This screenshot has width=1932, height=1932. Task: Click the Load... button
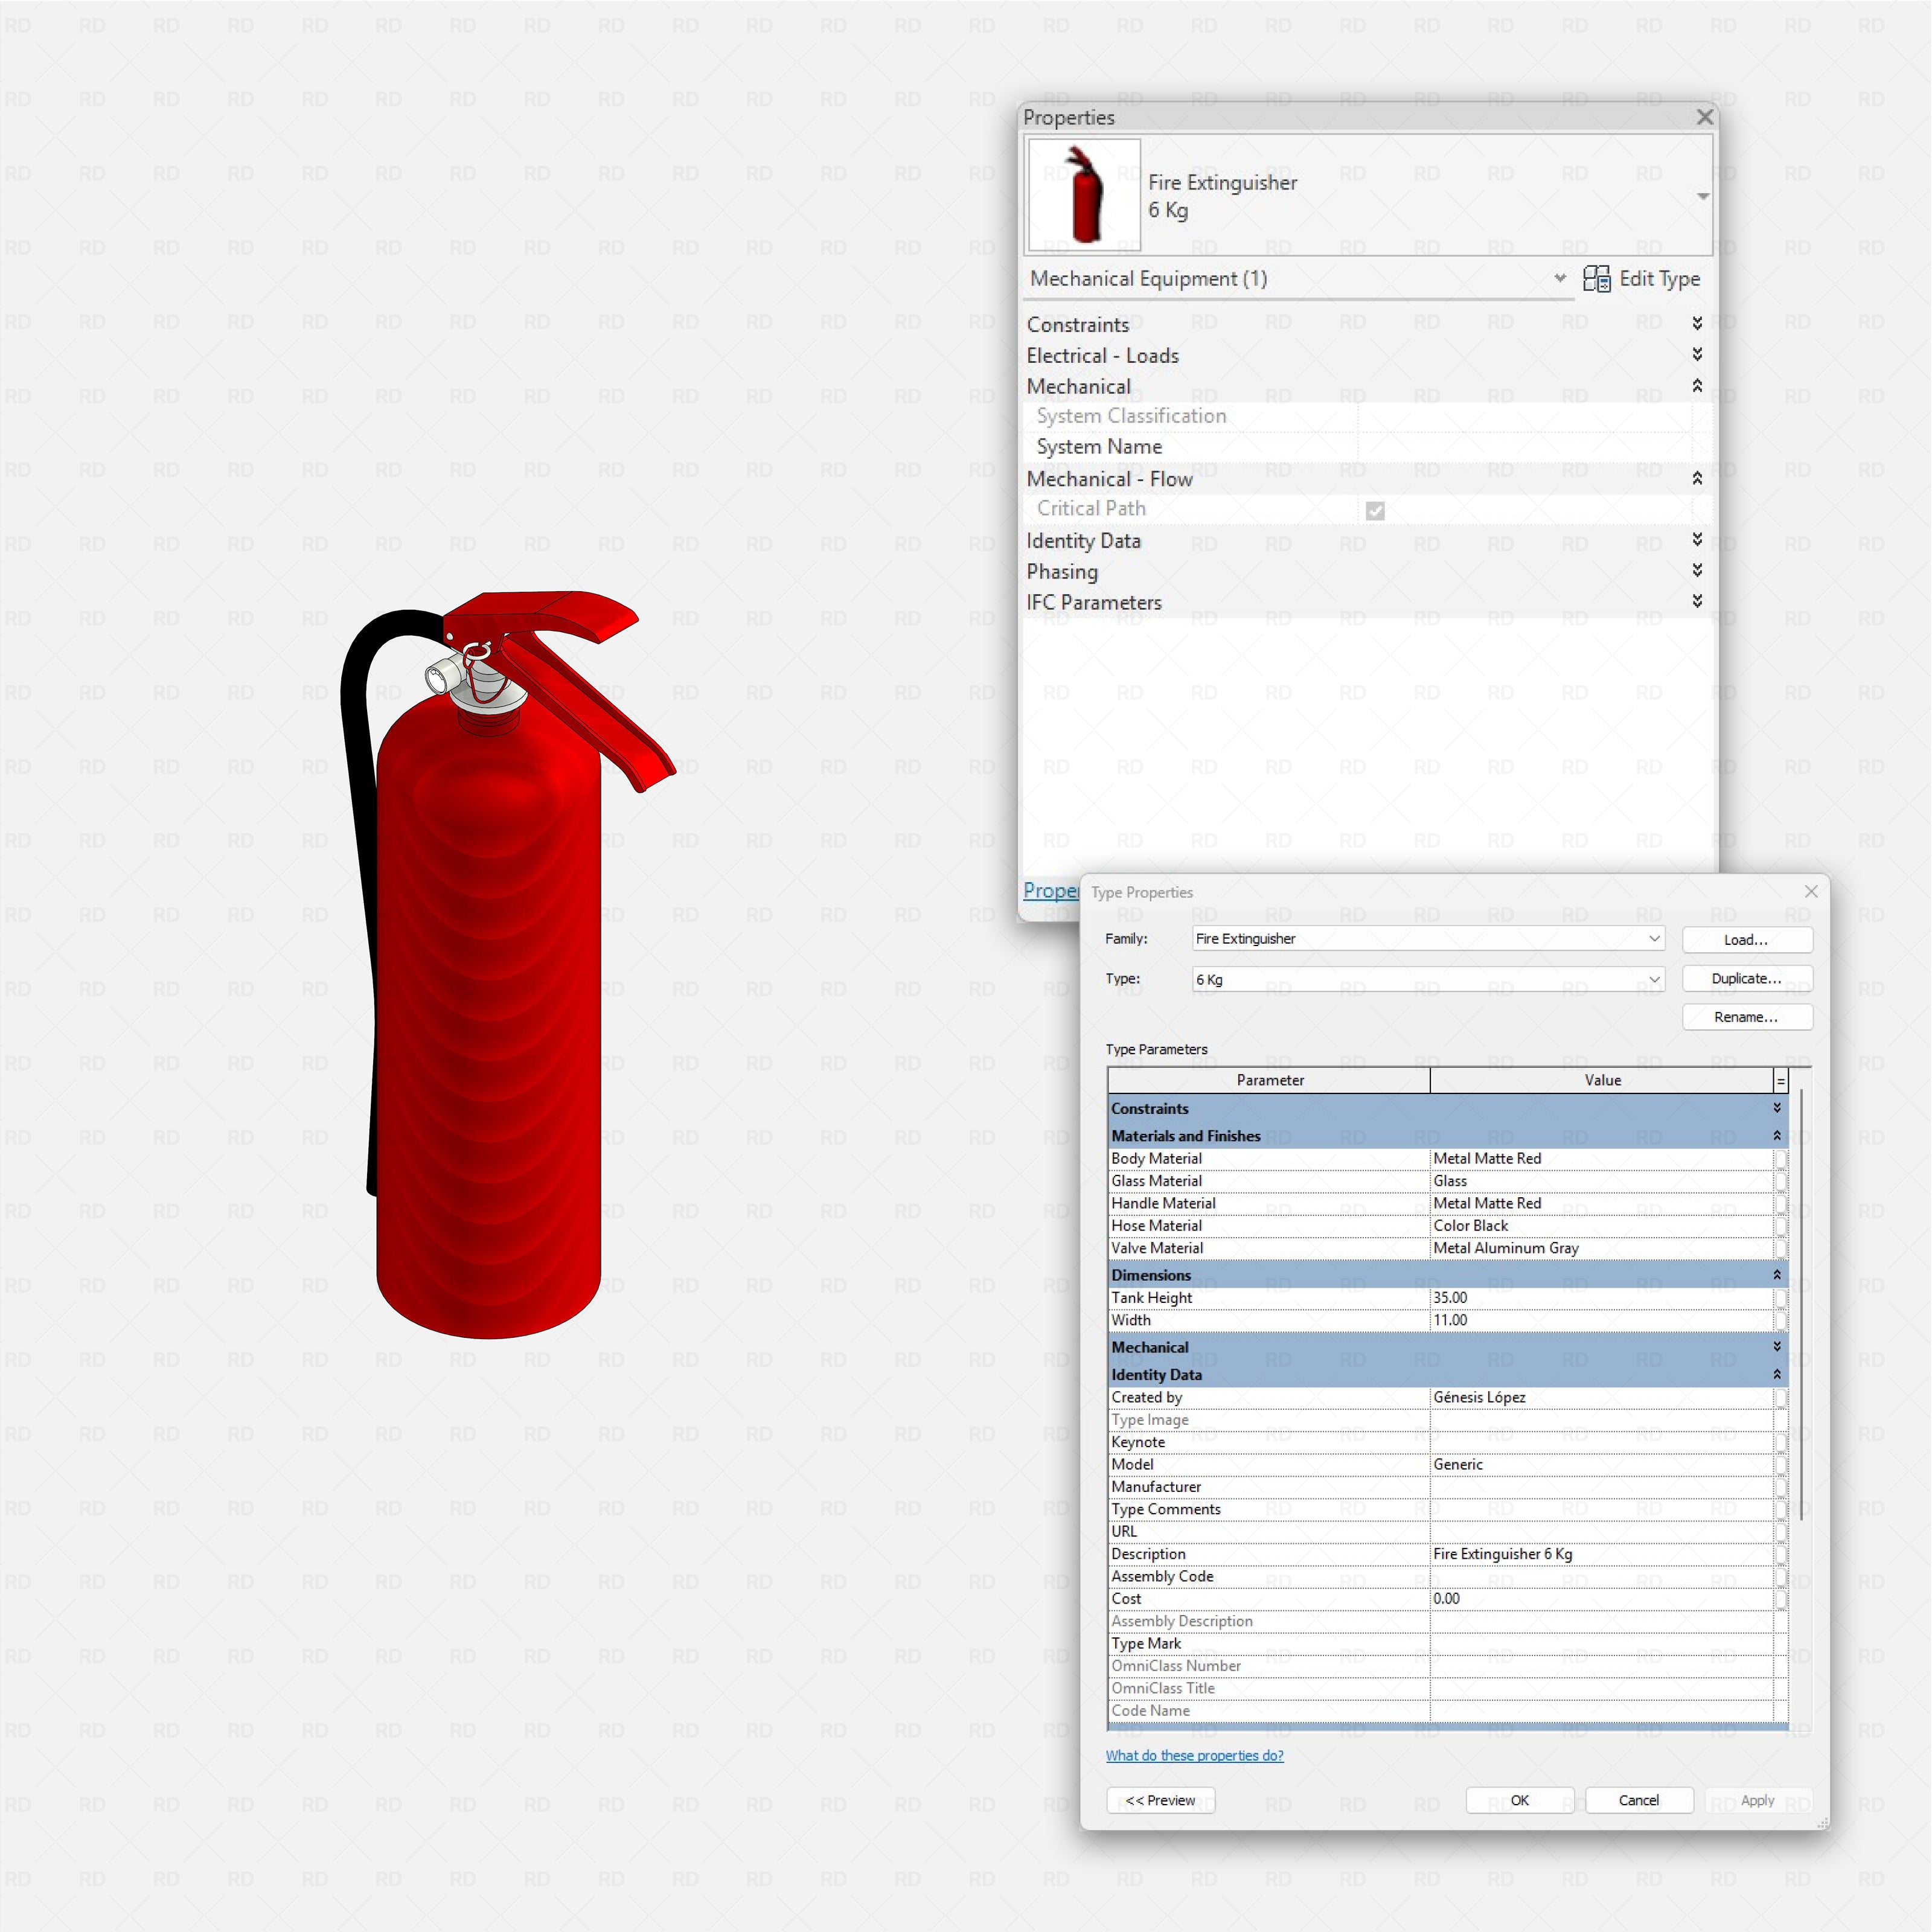pyautogui.click(x=1746, y=940)
